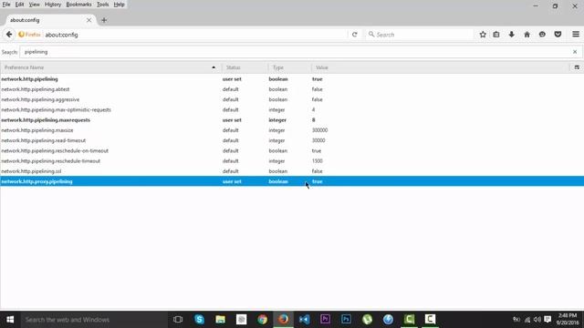Screen dimensions: 584x328
Task: Select network.http.pipelining.aggressive row
Action: click(292, 99)
